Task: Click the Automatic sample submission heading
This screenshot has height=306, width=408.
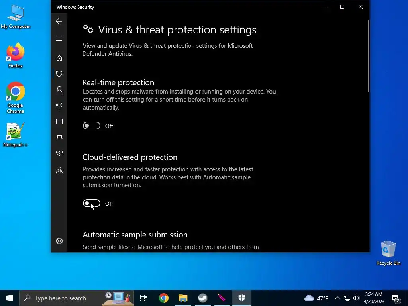Action: pyautogui.click(x=135, y=235)
